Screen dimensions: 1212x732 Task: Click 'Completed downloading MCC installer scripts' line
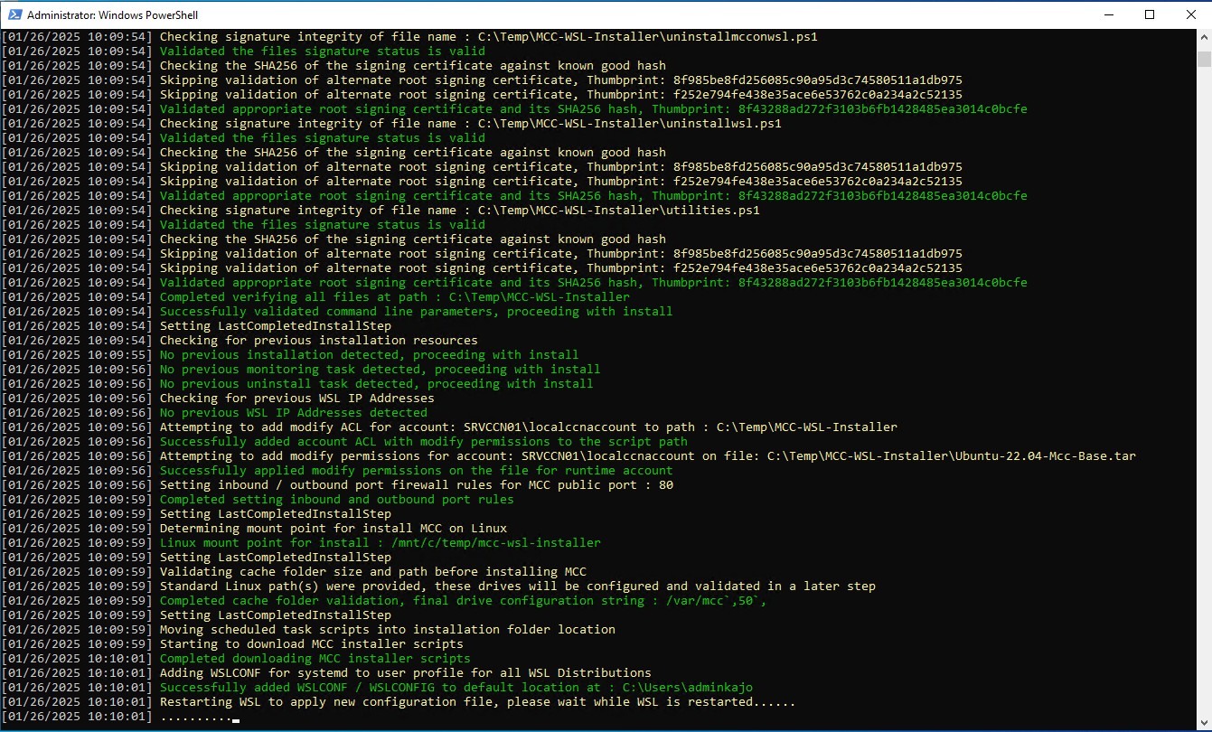coord(236,659)
